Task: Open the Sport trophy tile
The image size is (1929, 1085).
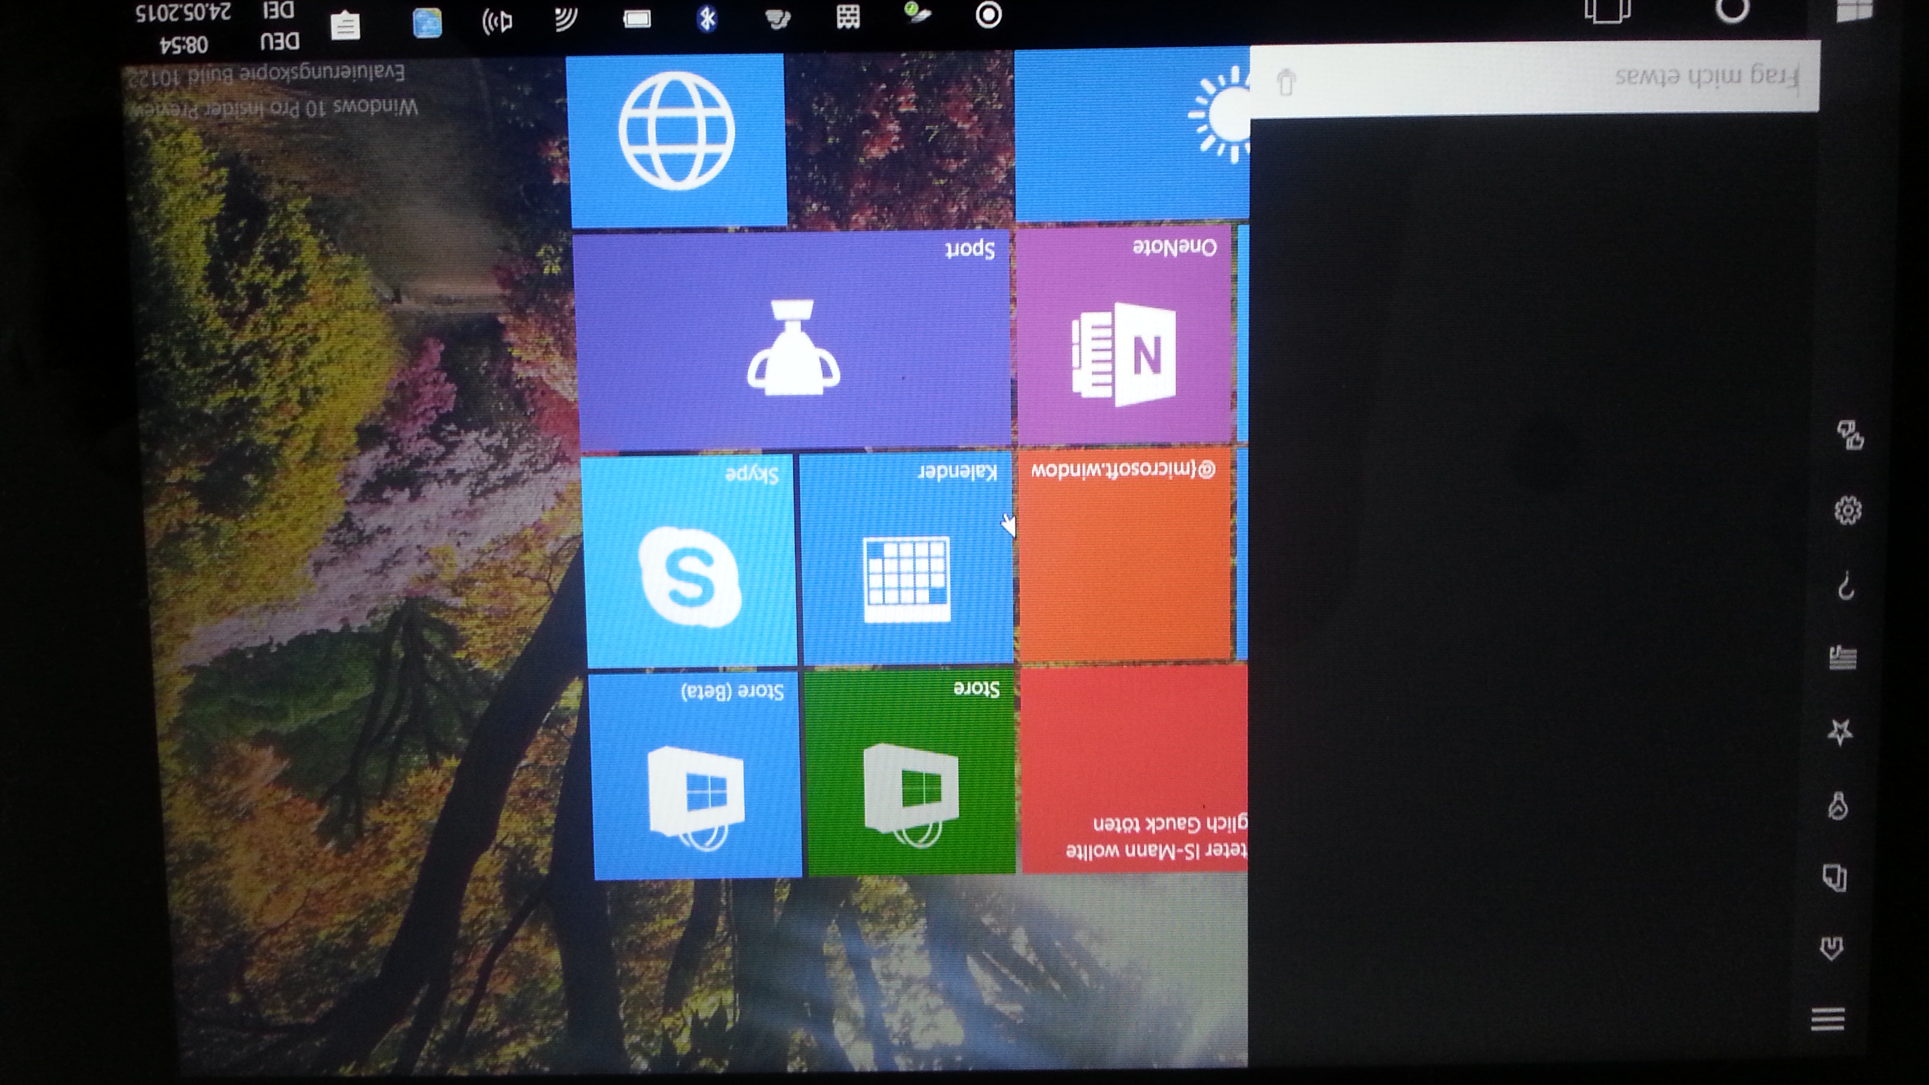Action: pyautogui.click(x=794, y=341)
